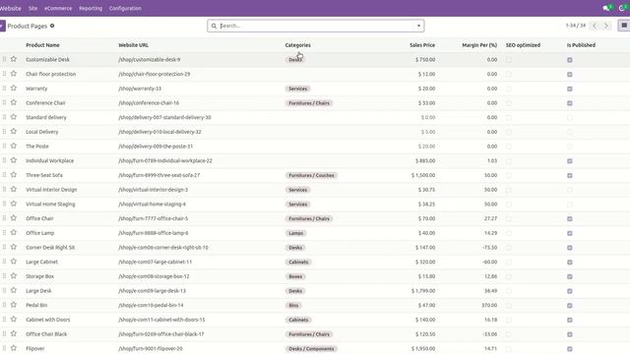Favorite Virtual Interior Design star
Viewport: 630px width, 354px height.
pyautogui.click(x=14, y=189)
